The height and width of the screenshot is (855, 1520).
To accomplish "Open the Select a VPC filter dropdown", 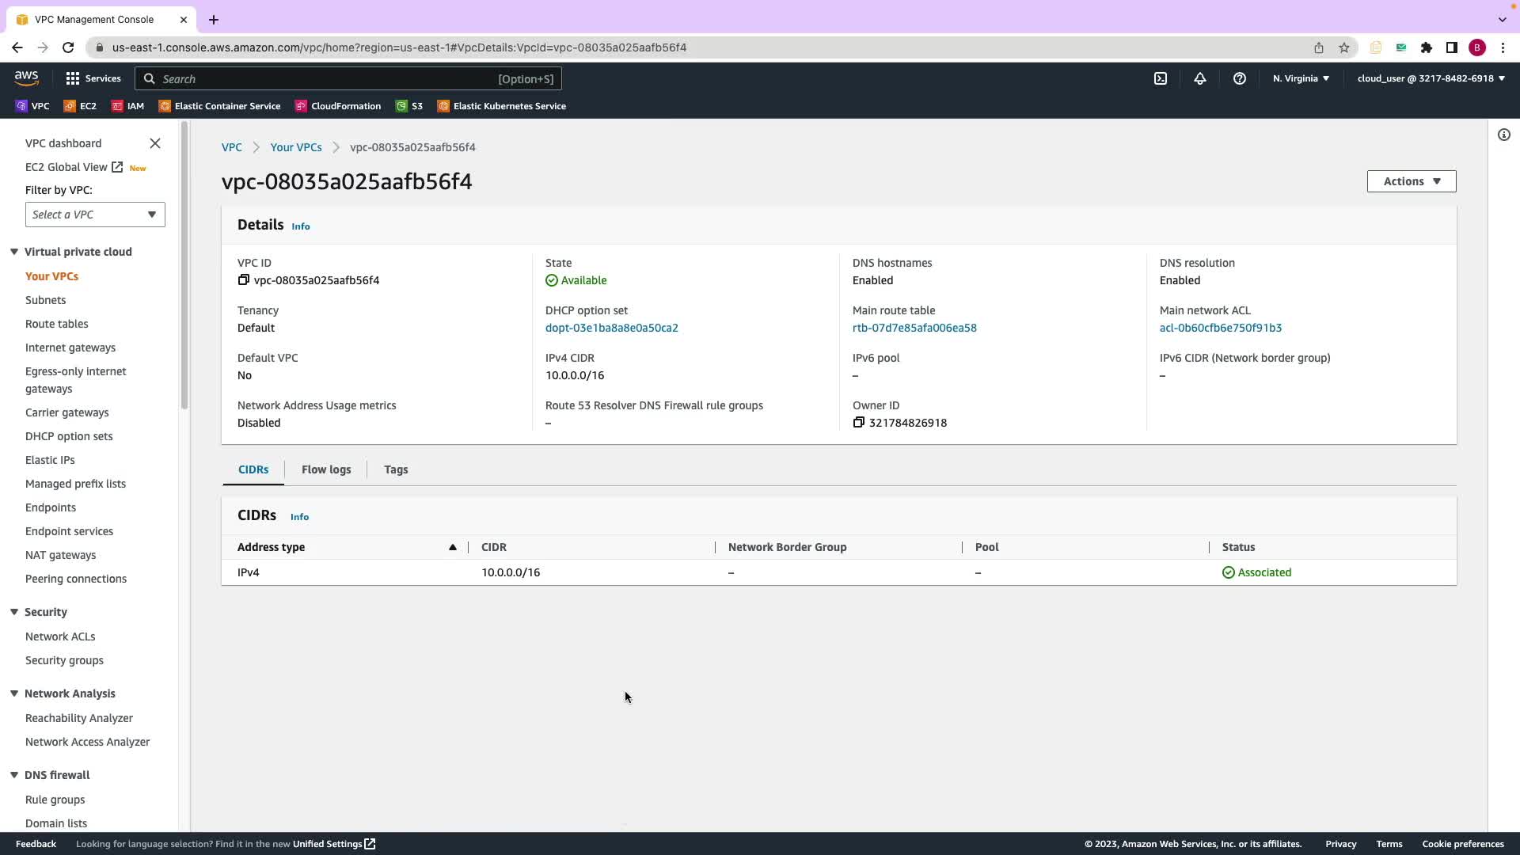I will click(95, 215).
